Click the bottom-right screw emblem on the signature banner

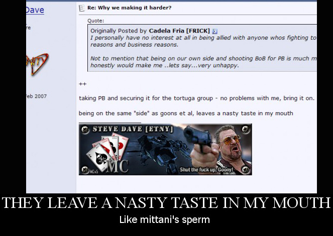pos(246,169)
